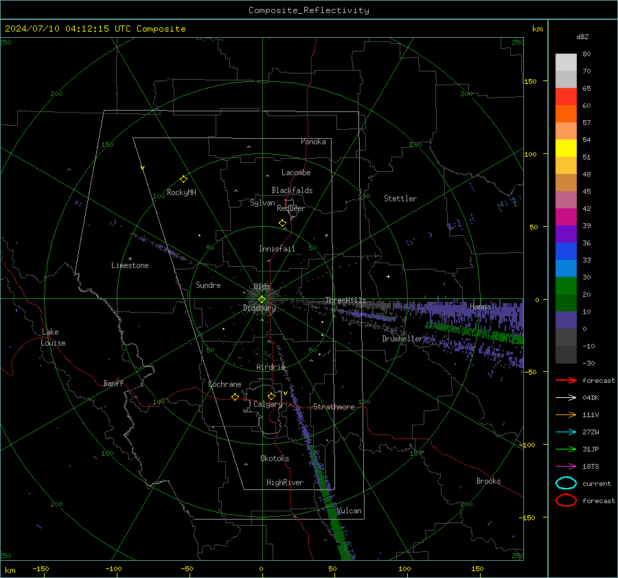Viewport: 618px width, 578px height.
Task: Click the Airdrie label
Action: (x=271, y=367)
